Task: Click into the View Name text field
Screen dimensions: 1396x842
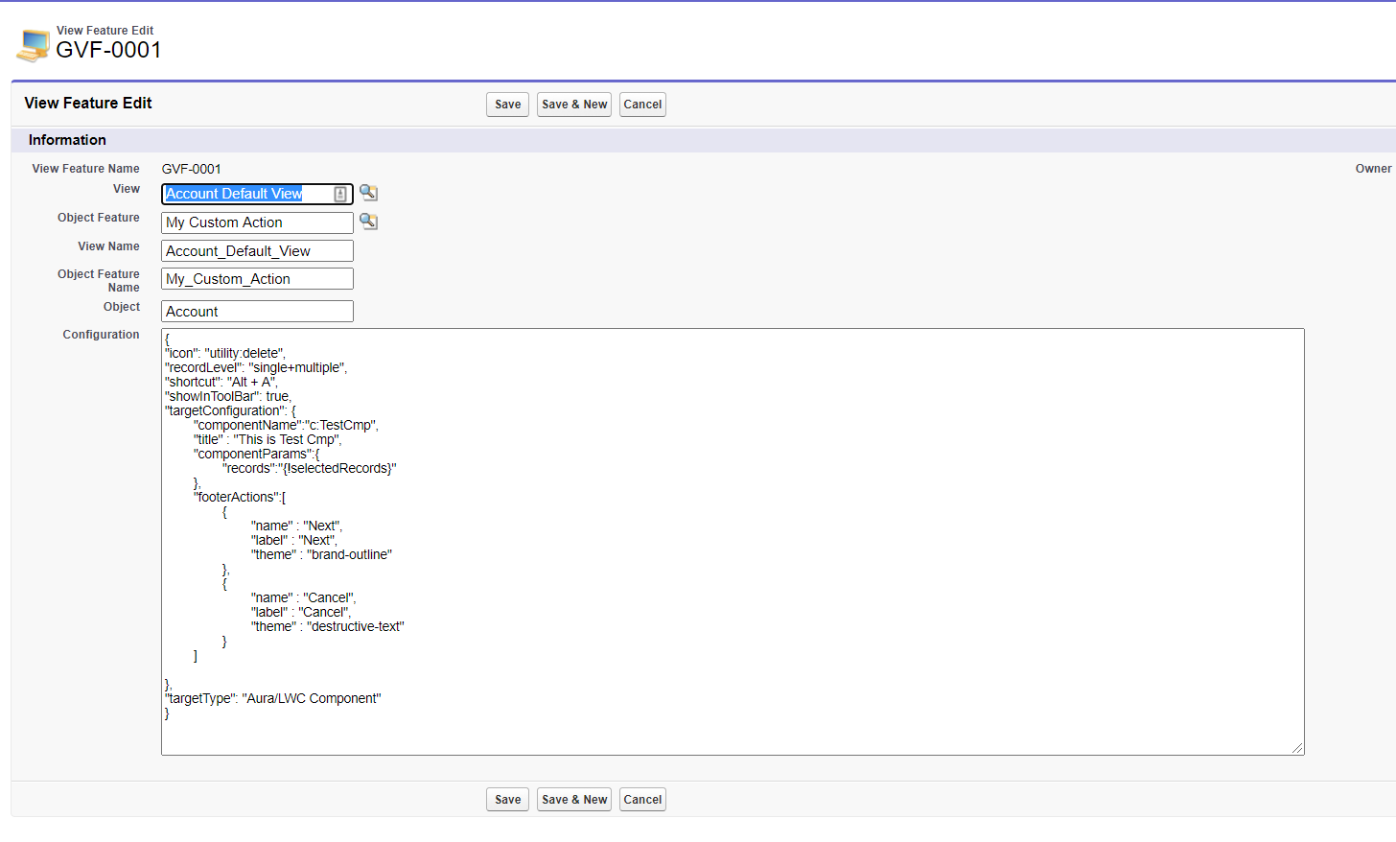Action: coord(257,251)
